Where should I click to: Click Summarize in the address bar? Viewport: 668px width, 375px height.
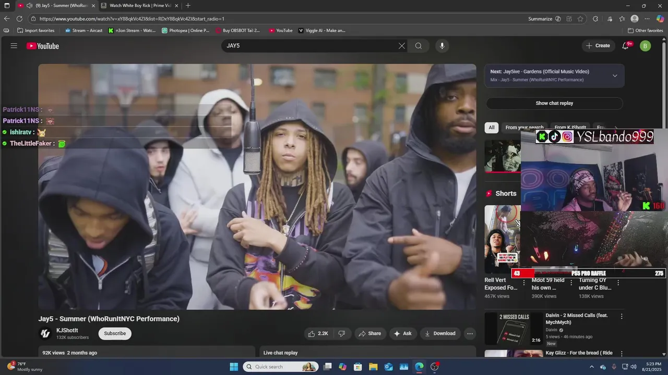pos(540,19)
